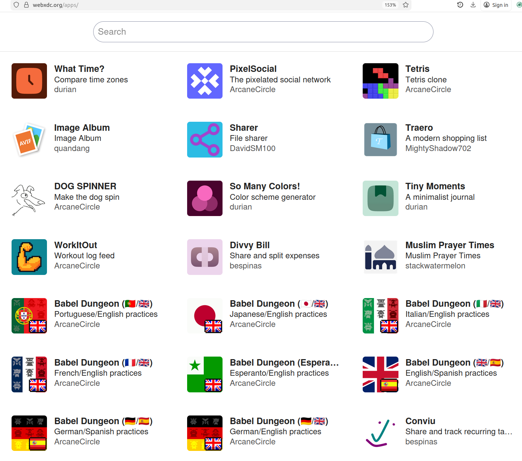The width and height of the screenshot is (522, 461).
Task: Click the Conviu checkmark icon
Action: [x=380, y=433]
